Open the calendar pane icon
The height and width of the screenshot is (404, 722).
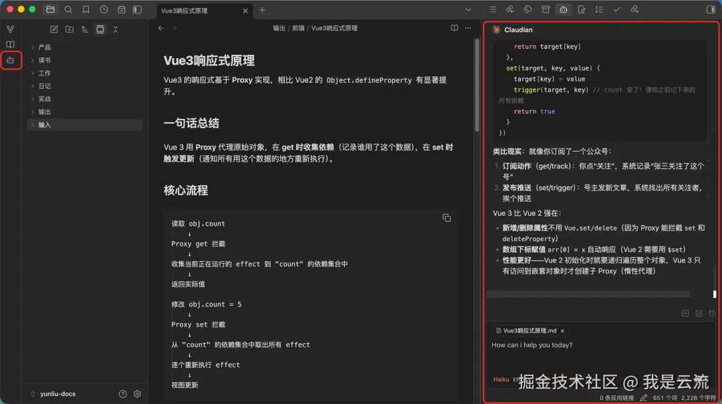point(121,9)
